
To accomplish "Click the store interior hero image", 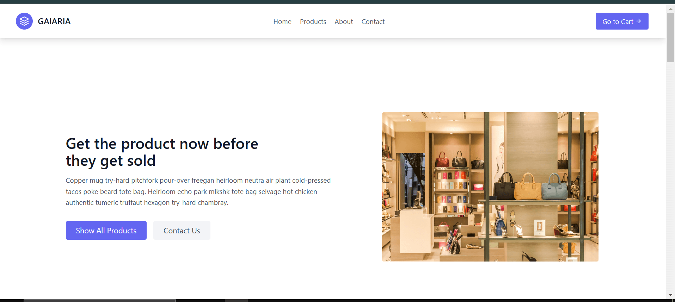I will [x=490, y=187].
